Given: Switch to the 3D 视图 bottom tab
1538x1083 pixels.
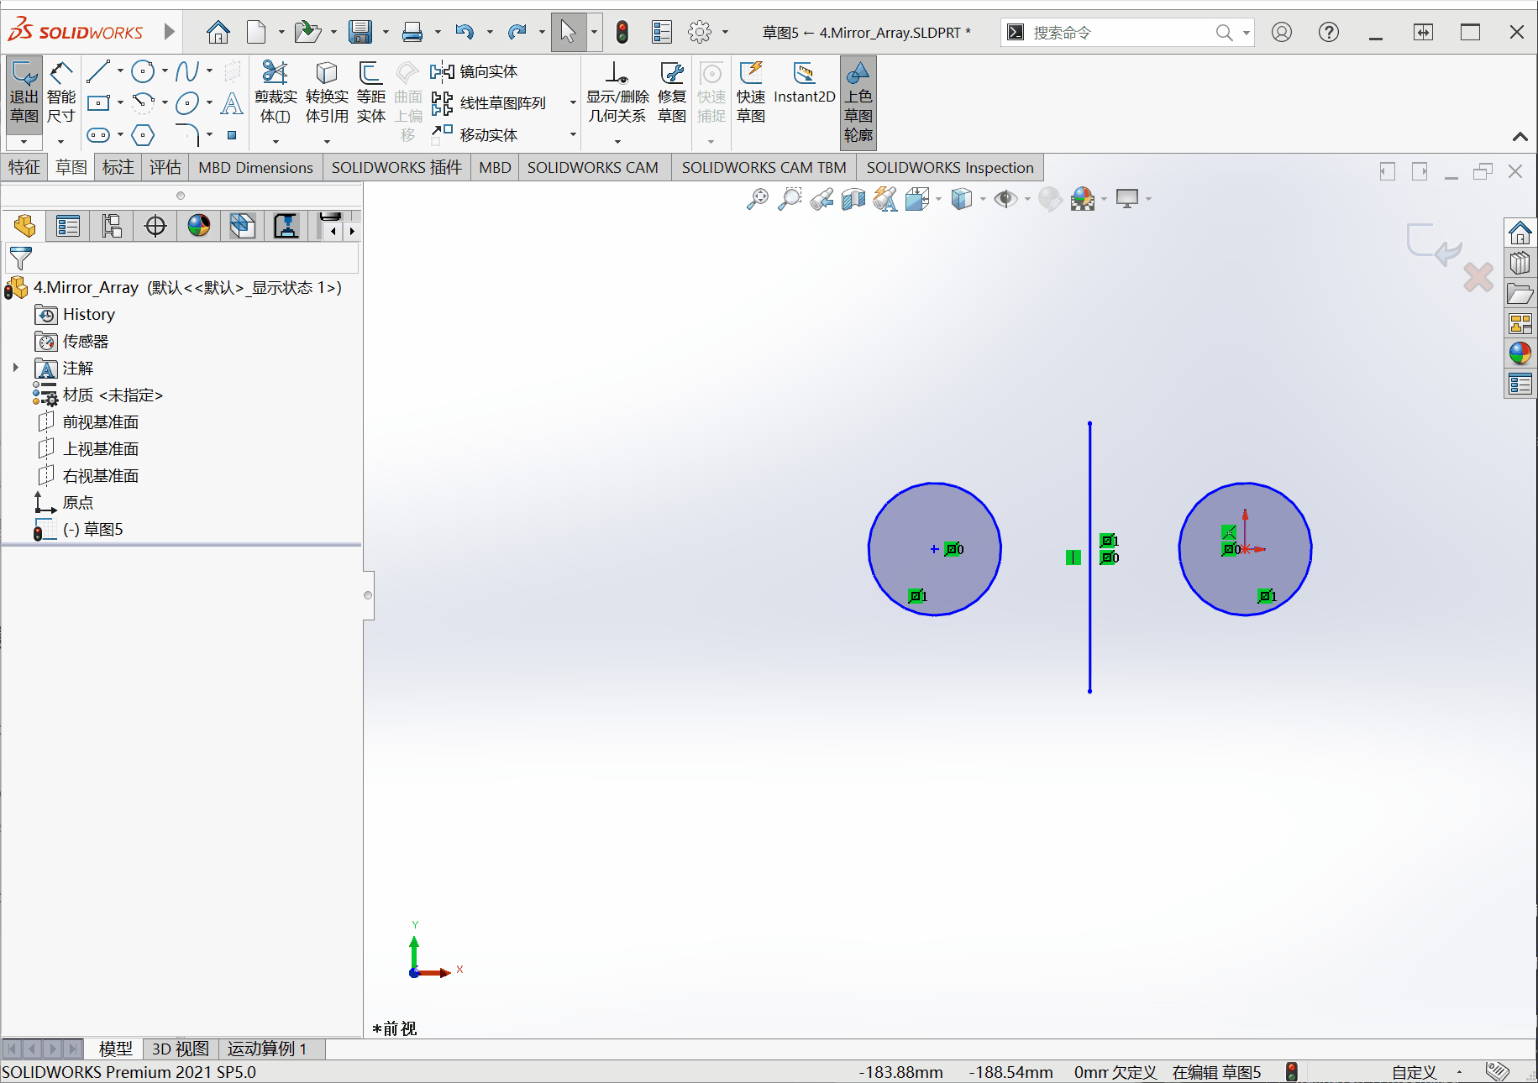Looking at the screenshot, I should [x=180, y=1049].
